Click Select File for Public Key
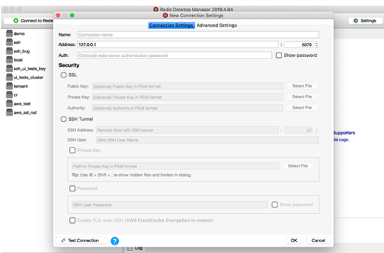This screenshot has height=253, width=384. click(x=302, y=86)
